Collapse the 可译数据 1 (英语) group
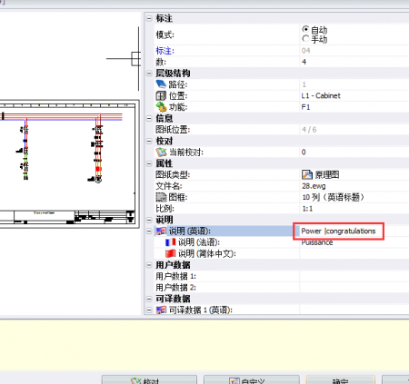Screen dimensions: 409x384 click(149, 310)
